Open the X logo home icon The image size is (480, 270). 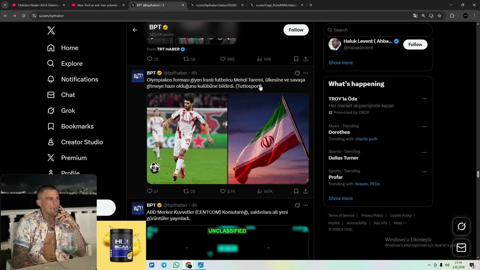[51, 31]
